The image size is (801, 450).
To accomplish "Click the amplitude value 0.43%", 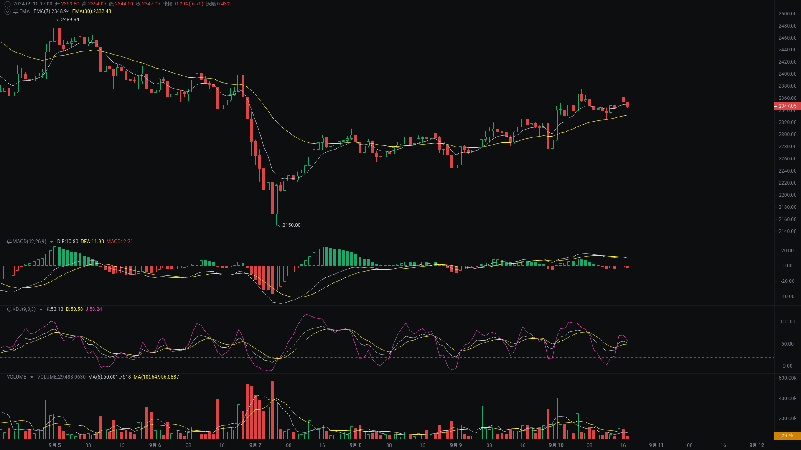I will tap(224, 4).
